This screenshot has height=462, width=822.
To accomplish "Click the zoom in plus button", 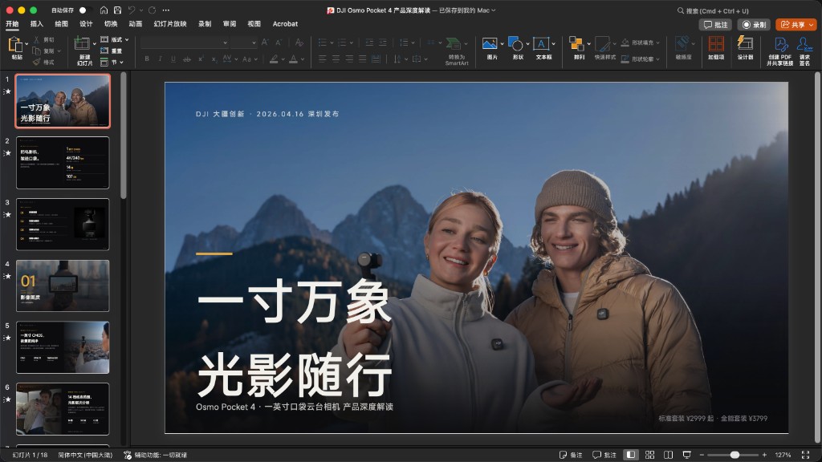I will pos(764,455).
